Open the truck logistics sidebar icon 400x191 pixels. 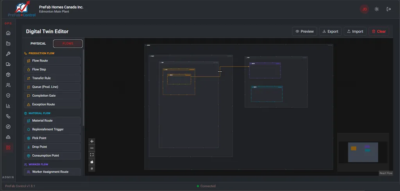click(x=8, y=64)
